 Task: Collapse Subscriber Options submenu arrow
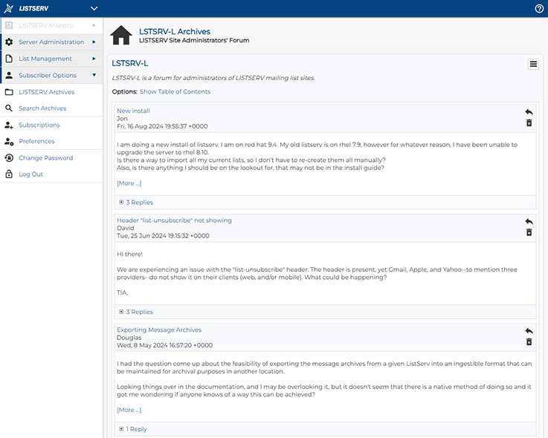pyautogui.click(x=94, y=75)
